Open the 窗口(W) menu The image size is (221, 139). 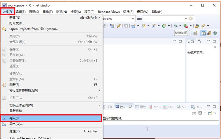tap(143, 12)
